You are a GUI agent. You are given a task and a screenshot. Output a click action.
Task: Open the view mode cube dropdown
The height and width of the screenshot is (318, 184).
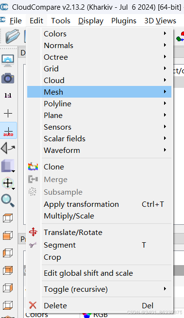8,166
